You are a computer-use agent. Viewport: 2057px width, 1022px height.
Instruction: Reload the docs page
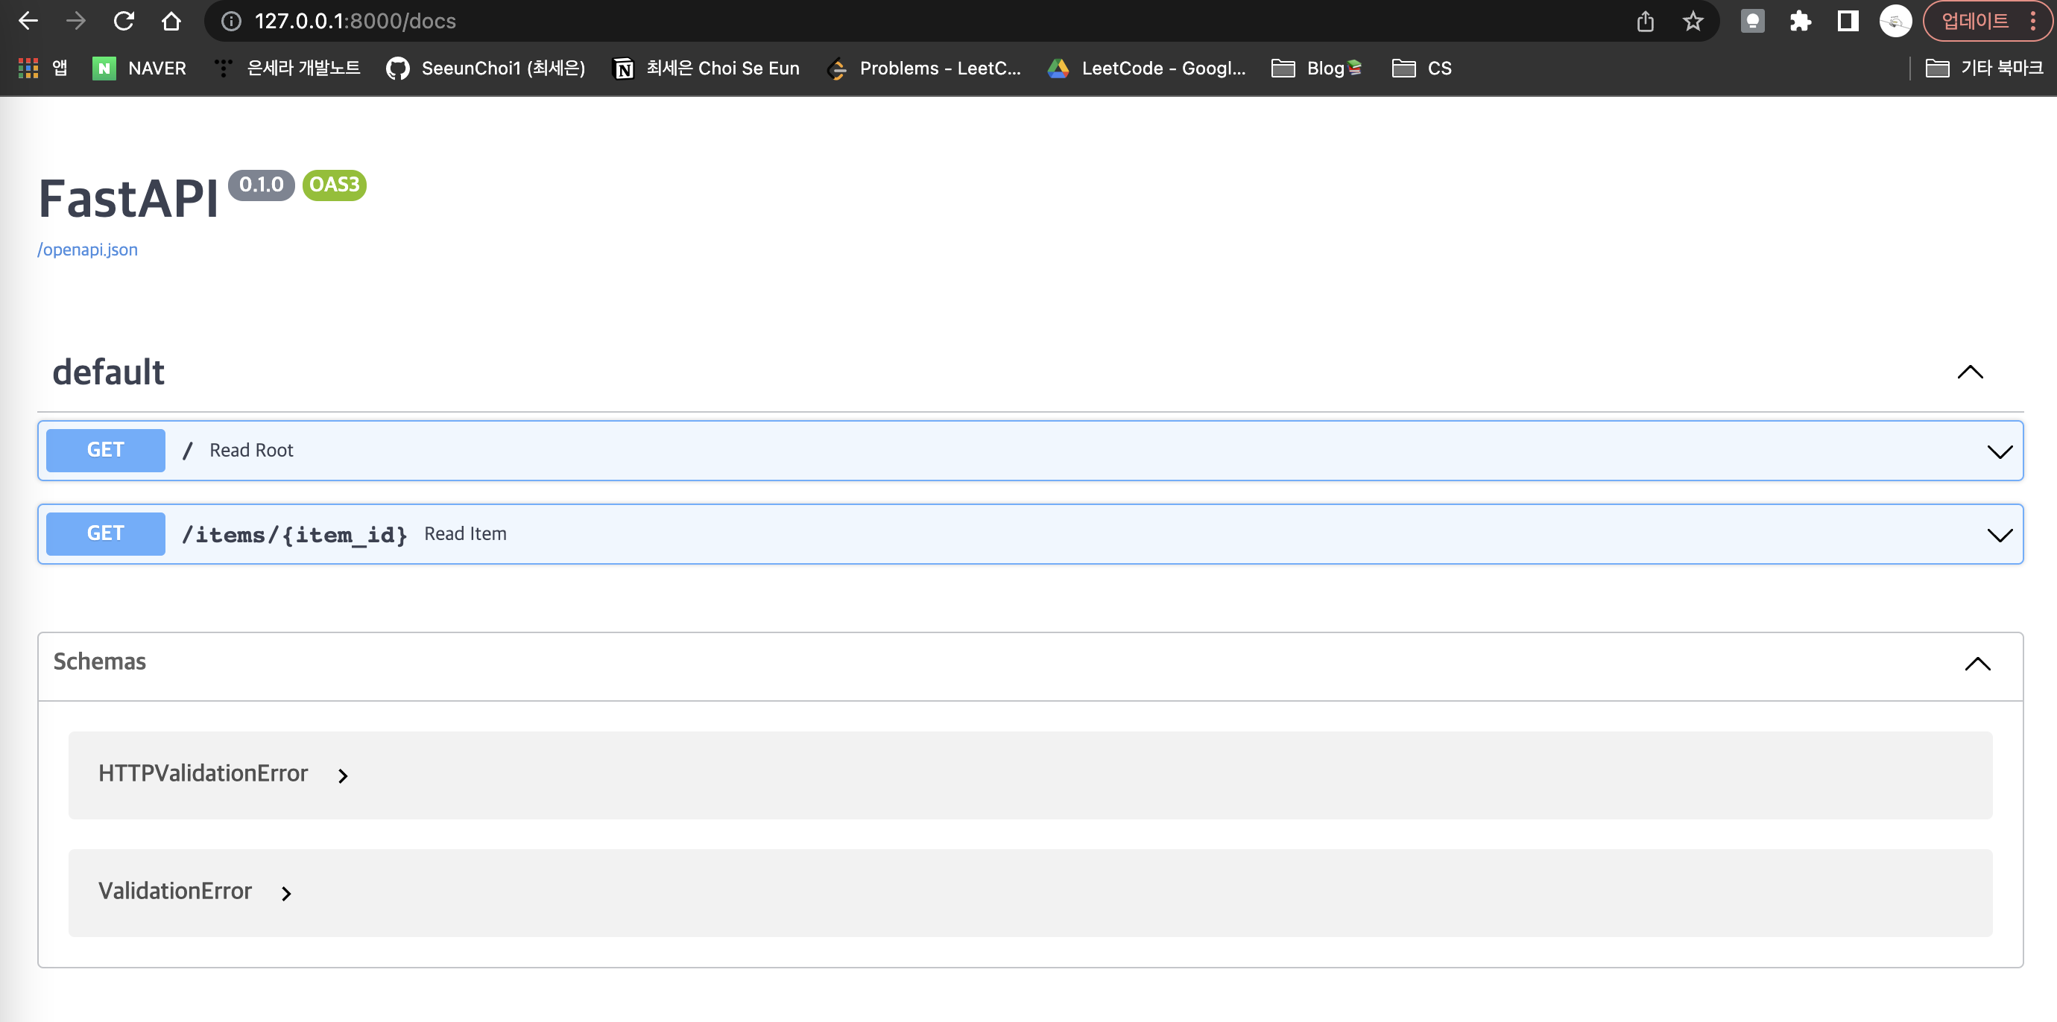(x=124, y=21)
